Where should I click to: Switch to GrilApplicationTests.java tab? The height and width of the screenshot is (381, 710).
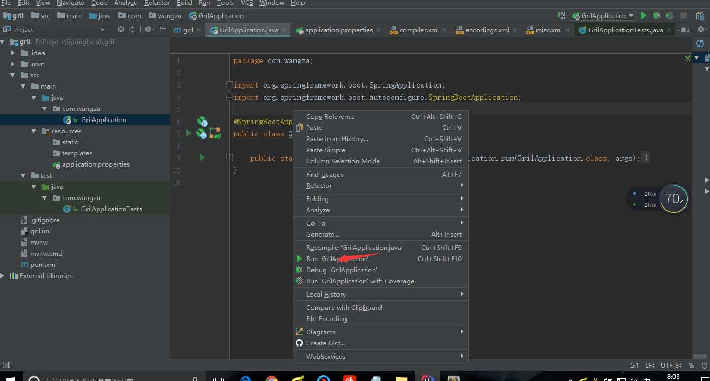[x=626, y=30]
